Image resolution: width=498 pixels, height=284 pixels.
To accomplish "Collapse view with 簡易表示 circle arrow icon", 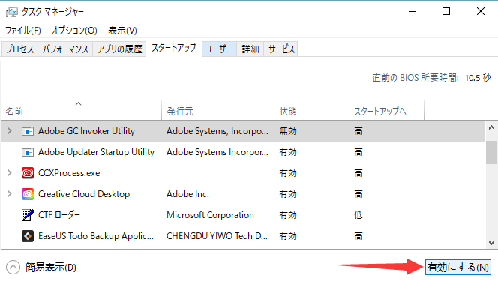I will (13, 268).
